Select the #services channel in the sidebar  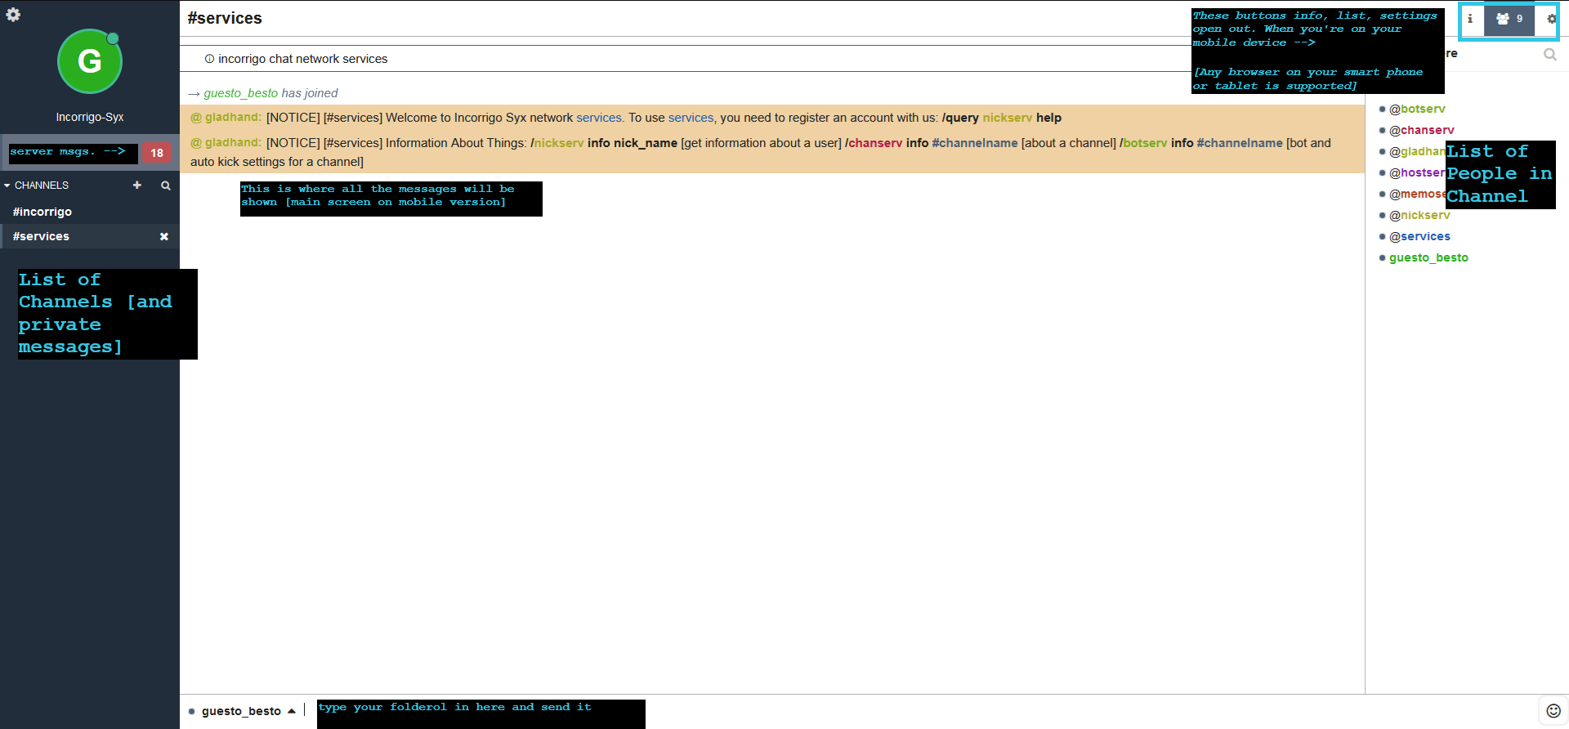(x=41, y=236)
